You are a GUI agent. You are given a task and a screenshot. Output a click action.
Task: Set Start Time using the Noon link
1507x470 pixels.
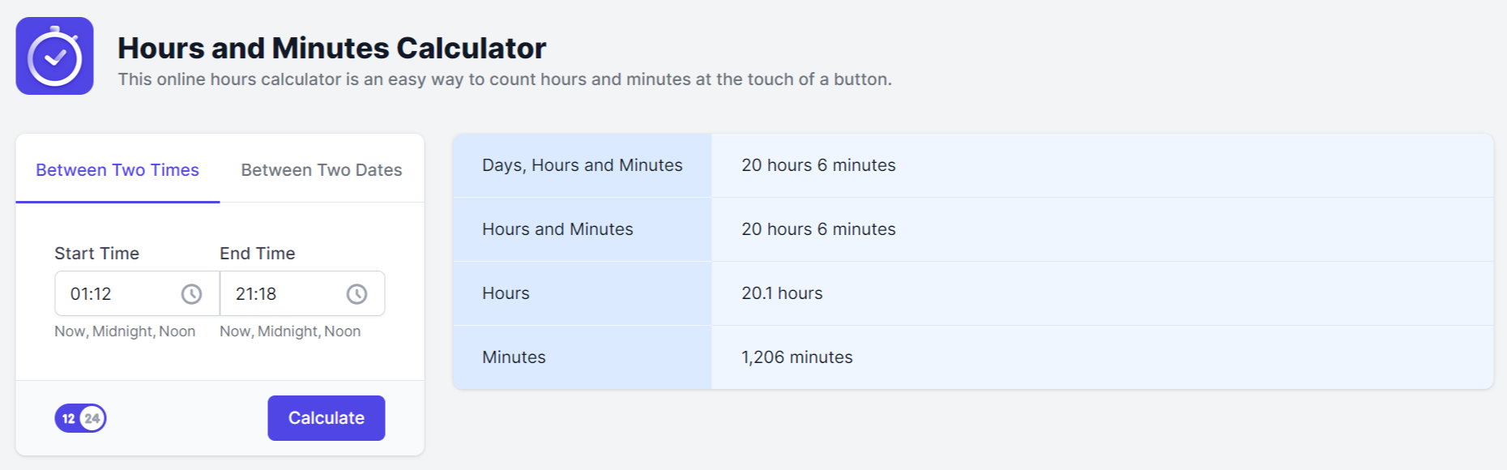click(x=177, y=331)
